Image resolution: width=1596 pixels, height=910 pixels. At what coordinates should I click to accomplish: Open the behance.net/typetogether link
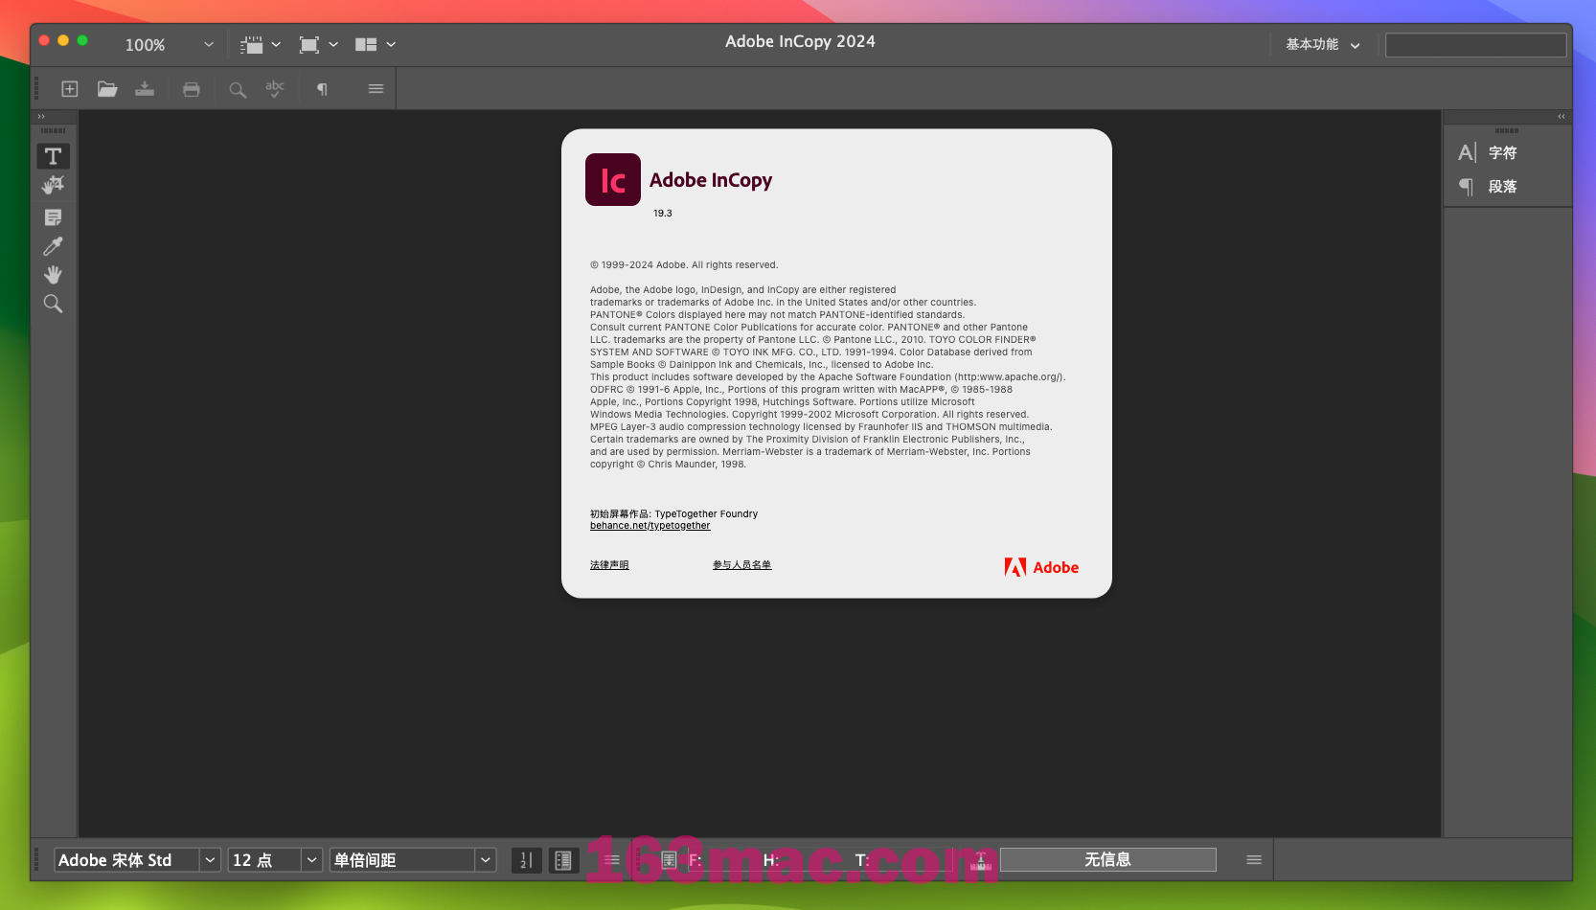[x=650, y=526]
